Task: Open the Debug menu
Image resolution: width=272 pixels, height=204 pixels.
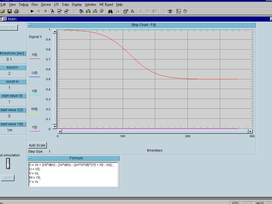Action: [x=23, y=5]
